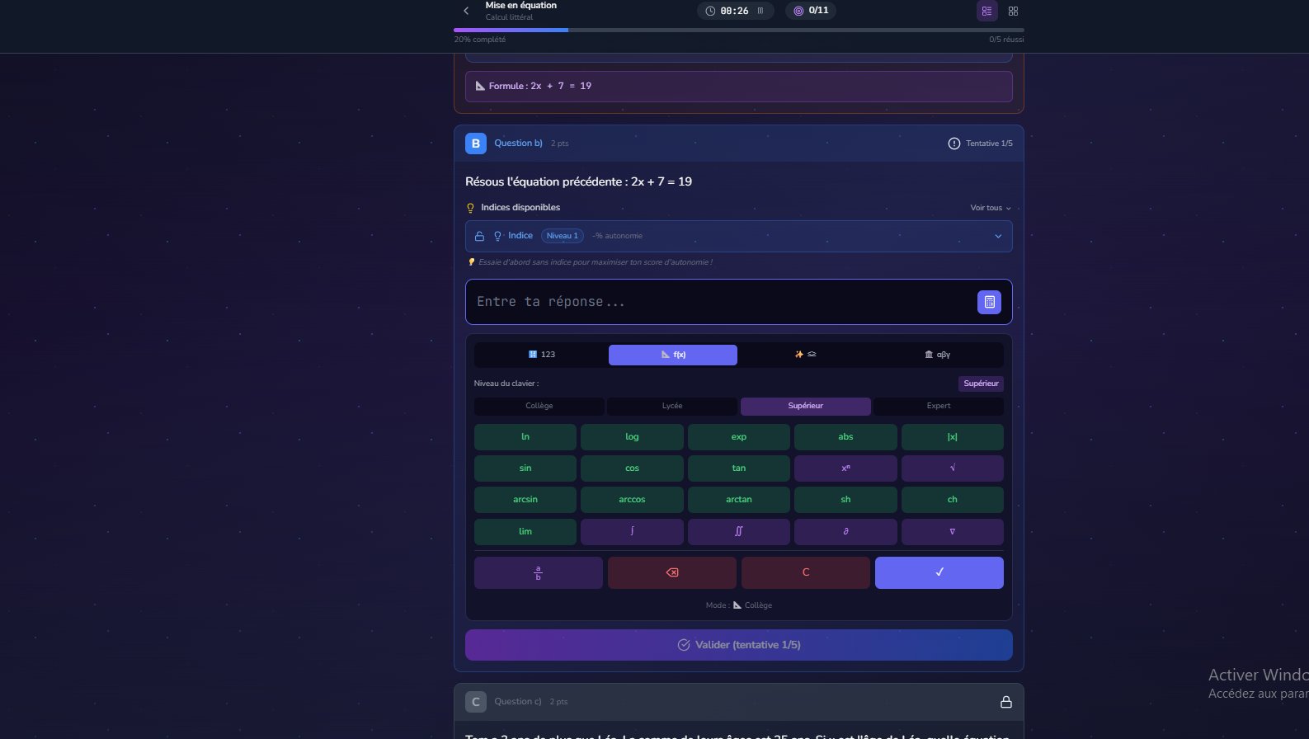
Task: Click the back arrow beside Mise en équation
Action: tap(466, 11)
